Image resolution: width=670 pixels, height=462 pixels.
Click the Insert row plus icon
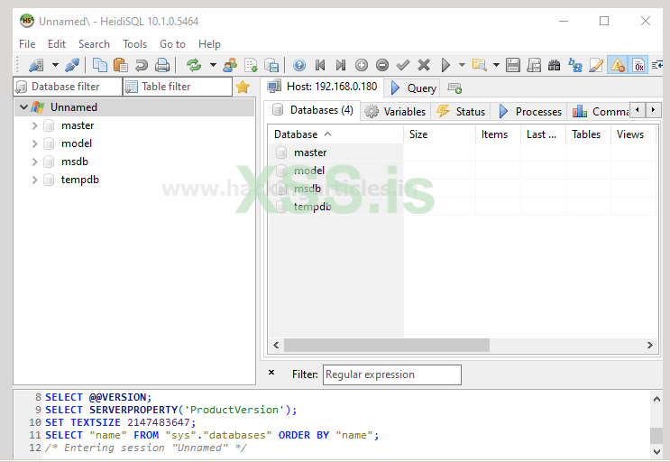362,65
